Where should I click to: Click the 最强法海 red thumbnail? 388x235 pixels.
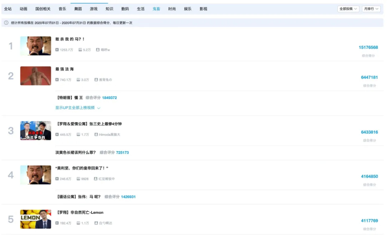pyautogui.click(x=36, y=76)
